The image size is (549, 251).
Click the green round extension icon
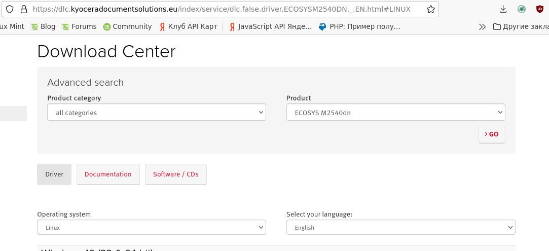coord(522,9)
